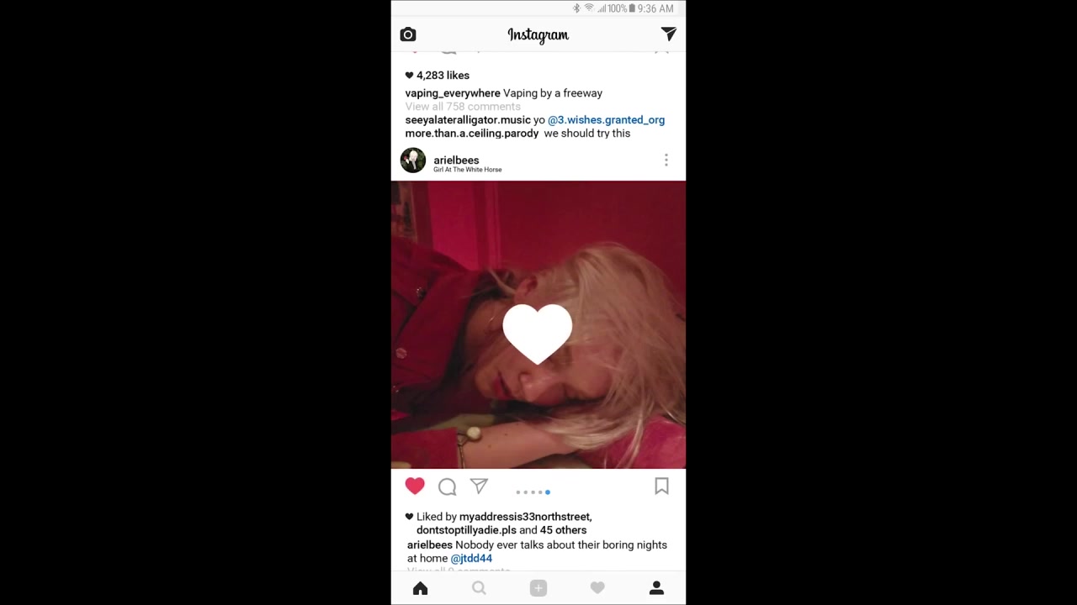Viewport: 1077px width, 605px height.
Task: Go to Home feed tab
Action: pos(421,589)
